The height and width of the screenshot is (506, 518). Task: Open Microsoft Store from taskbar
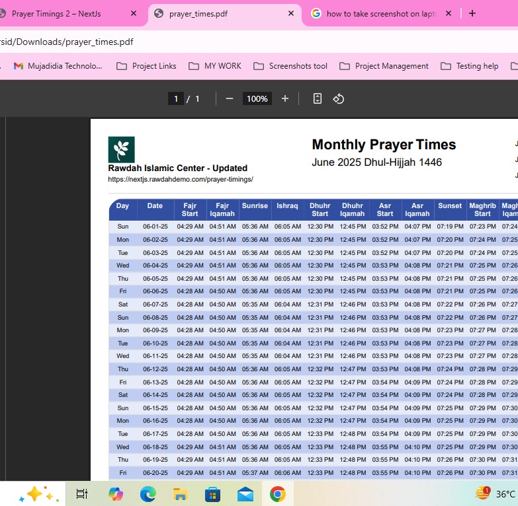pos(213,493)
